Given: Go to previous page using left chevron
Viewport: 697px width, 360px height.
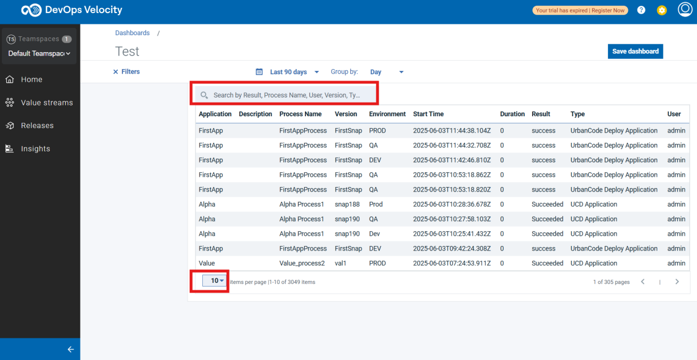Looking at the screenshot, I should tap(643, 282).
